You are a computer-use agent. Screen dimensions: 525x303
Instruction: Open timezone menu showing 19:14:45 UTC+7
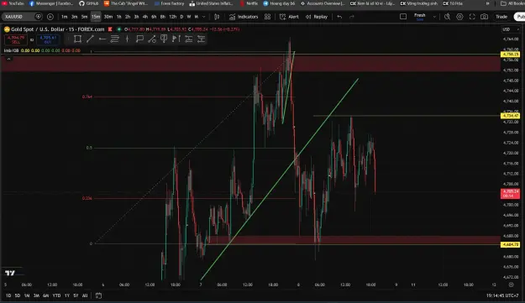tap(502, 295)
